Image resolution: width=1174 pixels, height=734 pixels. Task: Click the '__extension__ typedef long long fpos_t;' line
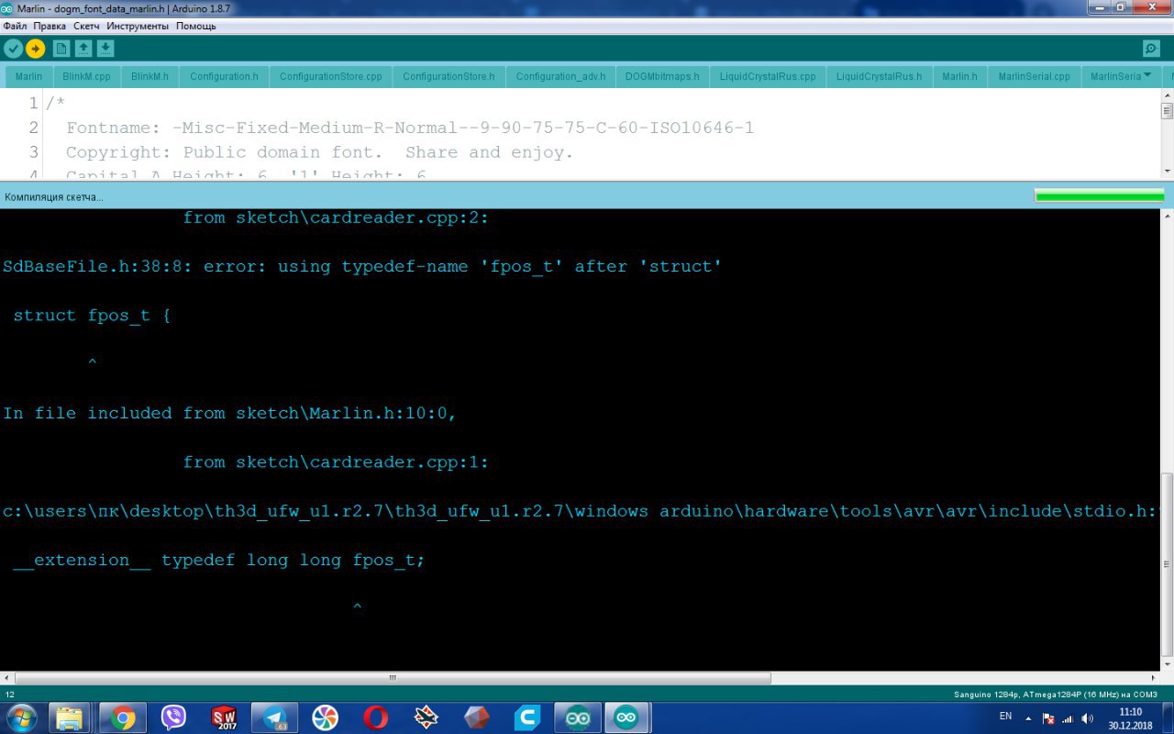(x=219, y=561)
